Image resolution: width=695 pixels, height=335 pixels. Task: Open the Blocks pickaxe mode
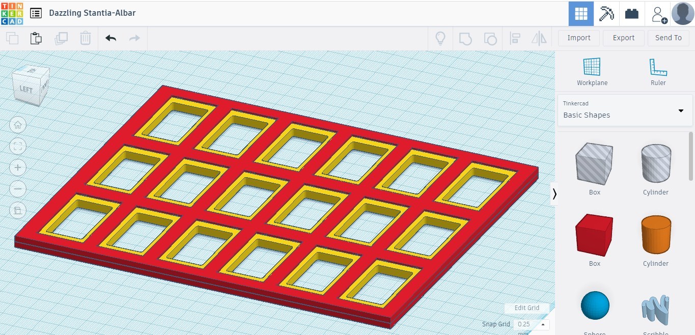click(606, 14)
